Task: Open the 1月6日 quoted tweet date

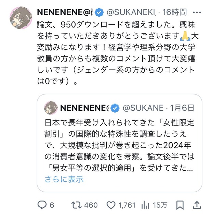Action: [182, 108]
